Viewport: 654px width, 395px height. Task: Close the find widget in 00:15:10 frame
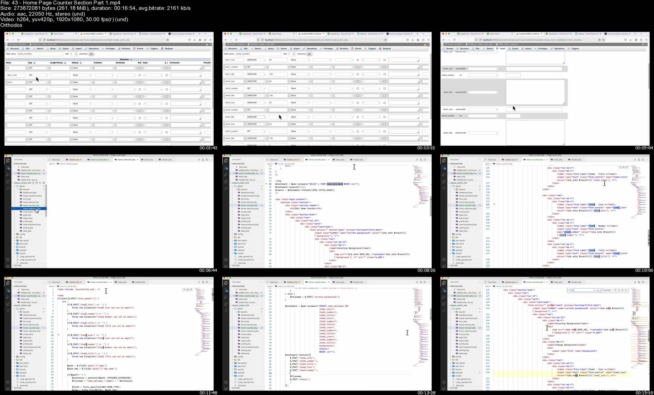pos(626,290)
